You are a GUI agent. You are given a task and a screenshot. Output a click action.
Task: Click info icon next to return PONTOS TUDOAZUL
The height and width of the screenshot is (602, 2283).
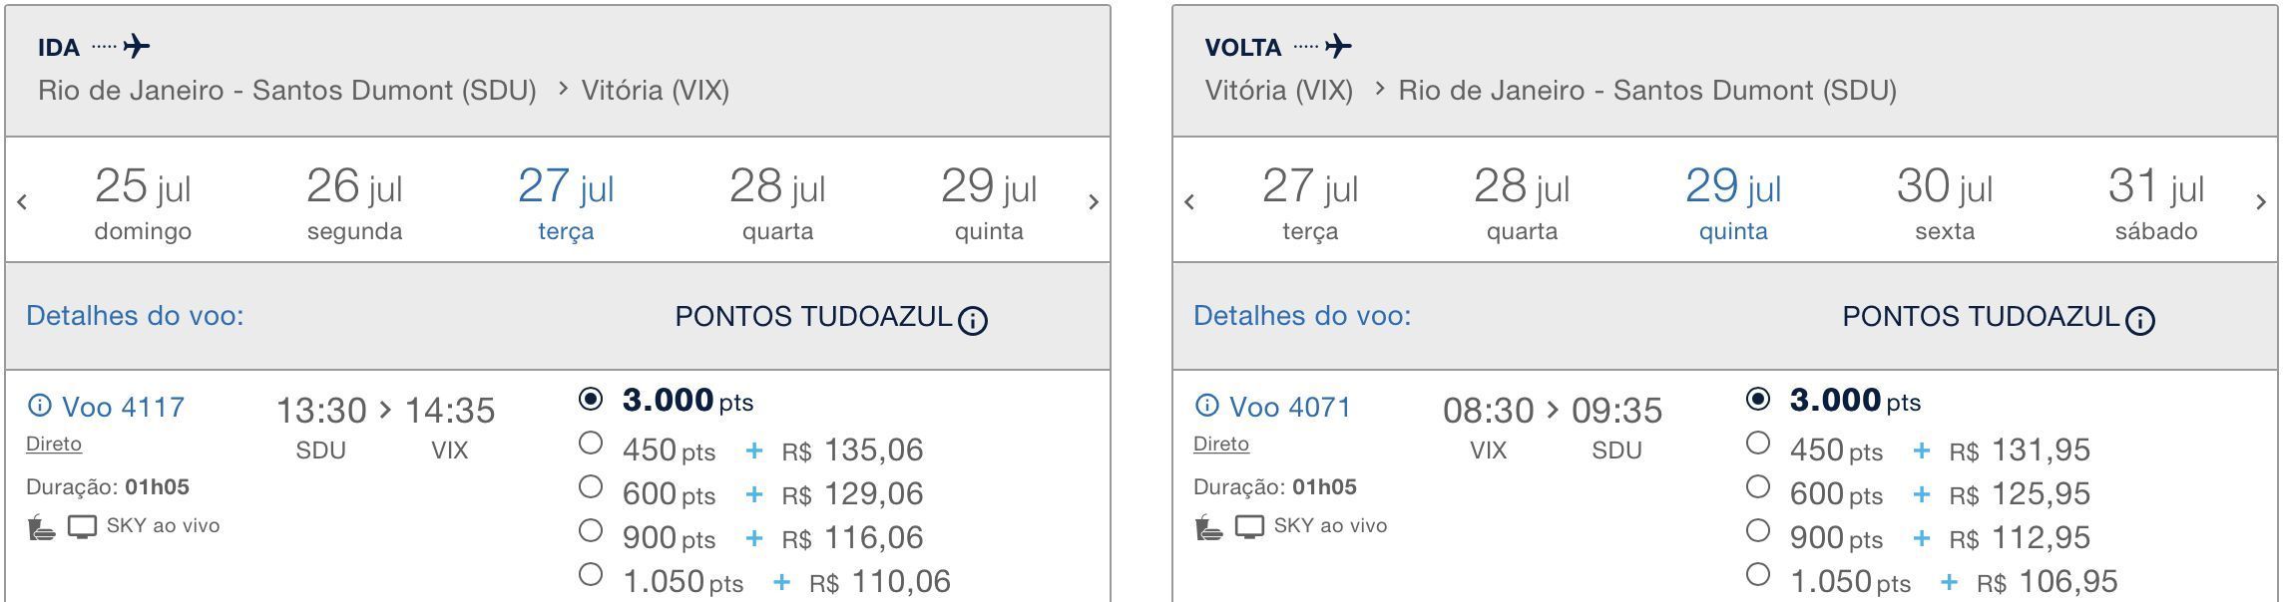[2140, 320]
